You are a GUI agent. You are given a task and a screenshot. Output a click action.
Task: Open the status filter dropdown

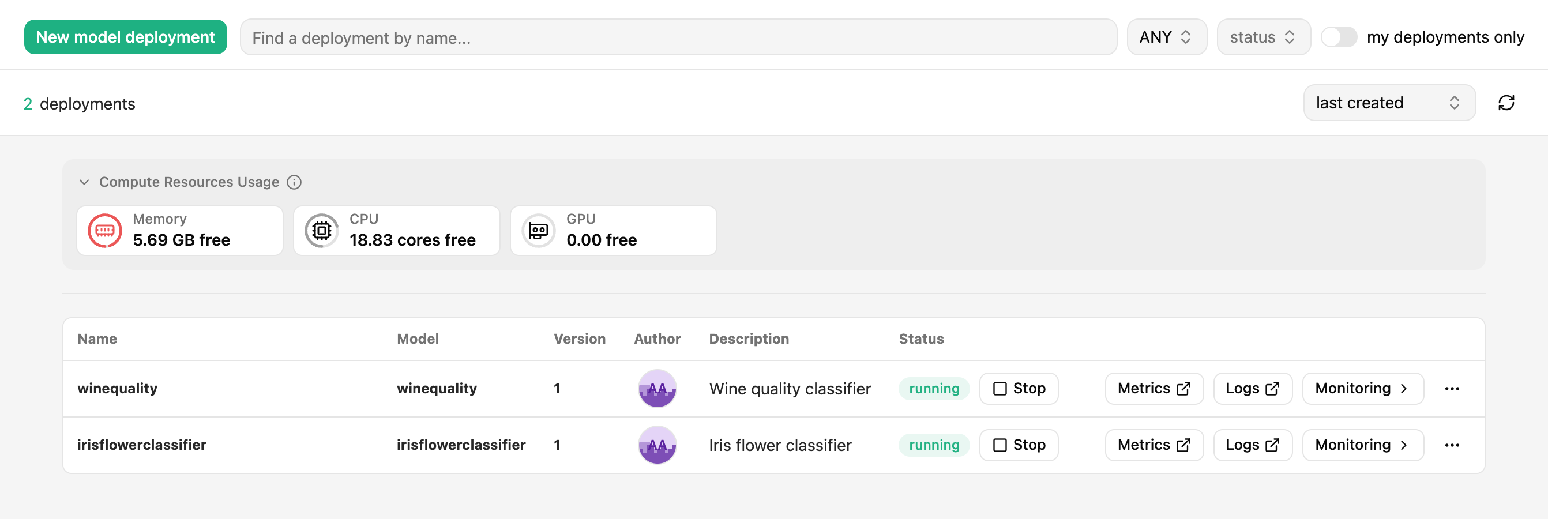[x=1263, y=37]
